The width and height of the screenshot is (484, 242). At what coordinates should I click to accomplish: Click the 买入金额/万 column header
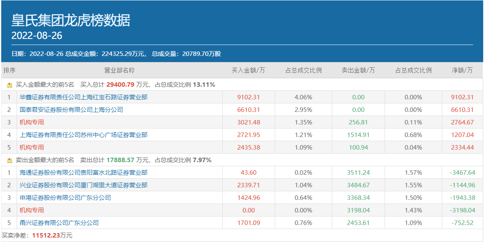point(248,70)
